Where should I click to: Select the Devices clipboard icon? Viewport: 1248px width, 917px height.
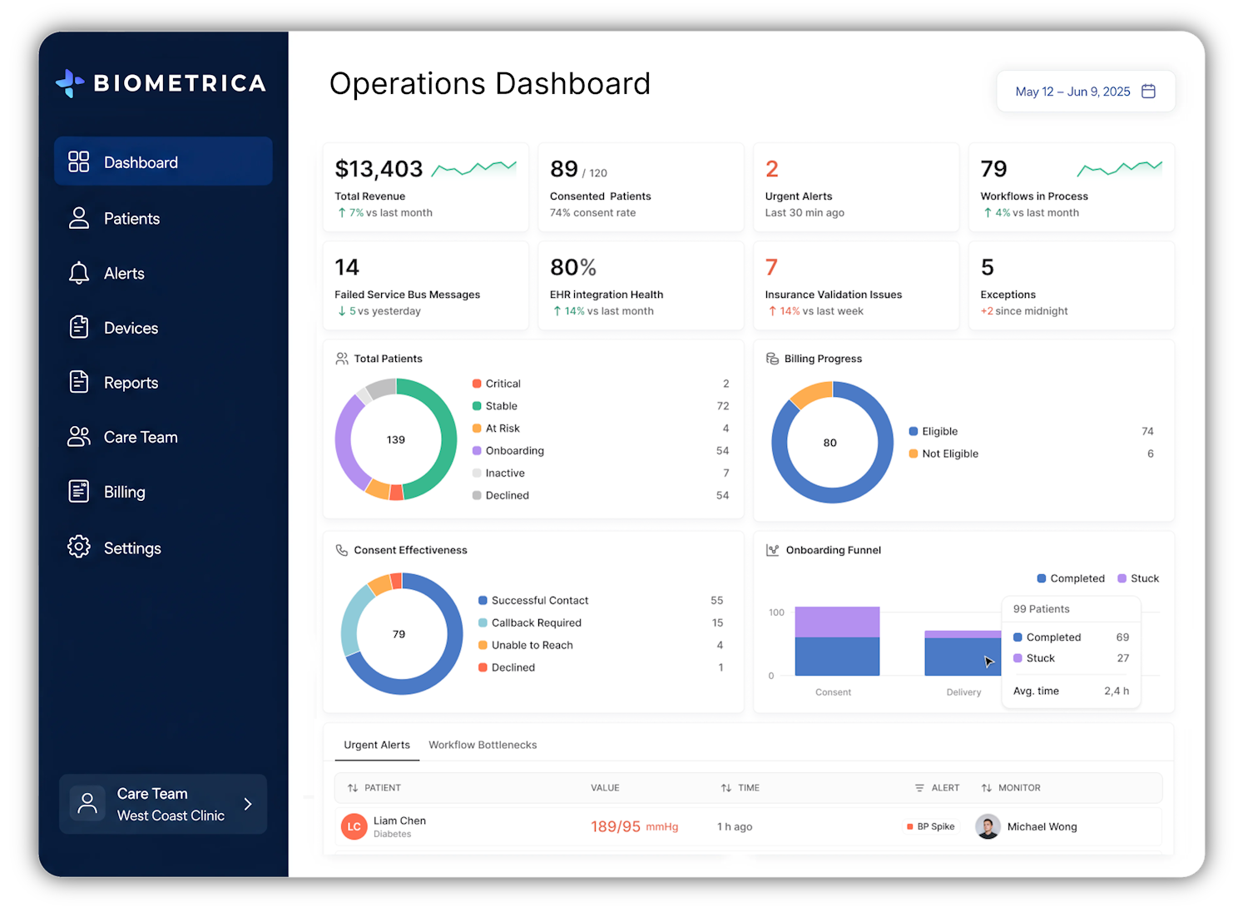click(x=78, y=327)
